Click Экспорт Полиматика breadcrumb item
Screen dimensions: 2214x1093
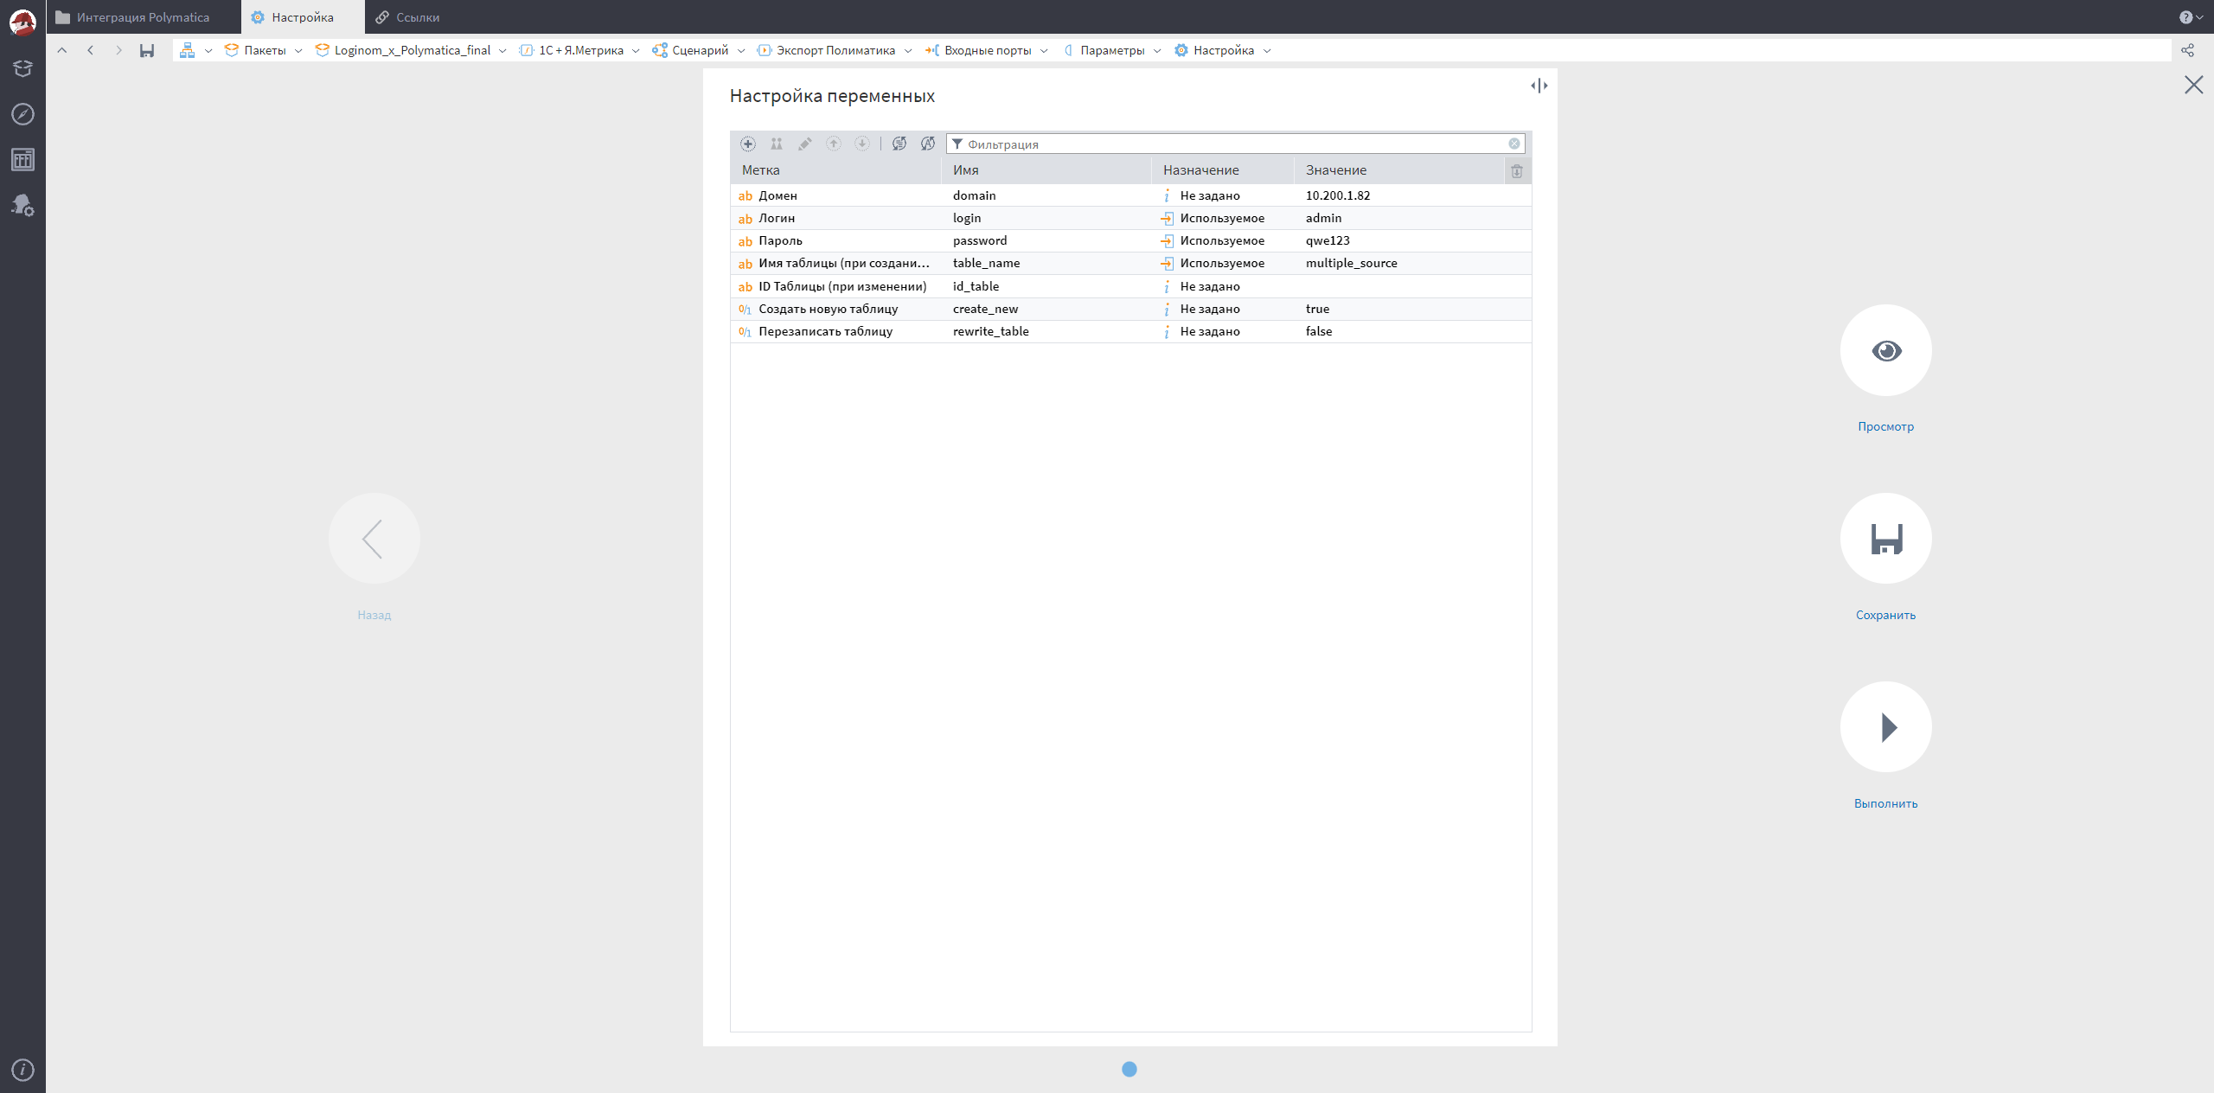[826, 50]
